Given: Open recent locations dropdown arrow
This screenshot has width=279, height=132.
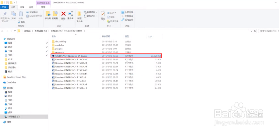Looking at the screenshot, I should pyautogui.click(x=11, y=31).
